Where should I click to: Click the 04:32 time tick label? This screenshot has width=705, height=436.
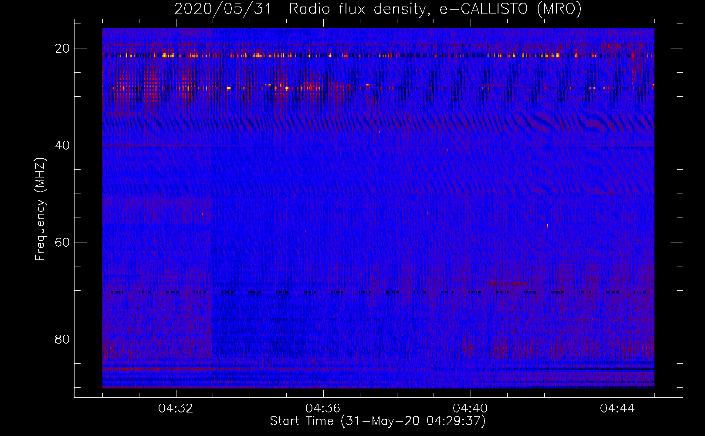coord(176,409)
